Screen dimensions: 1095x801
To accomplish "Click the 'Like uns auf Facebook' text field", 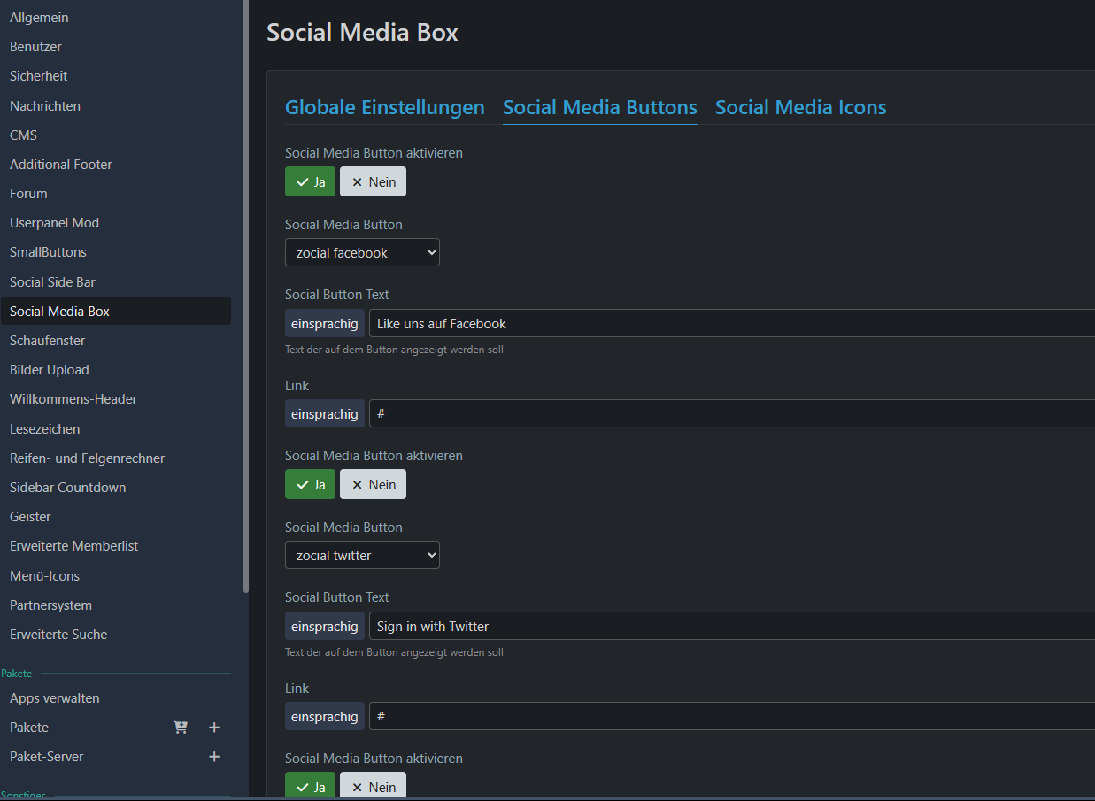I will 726,324.
